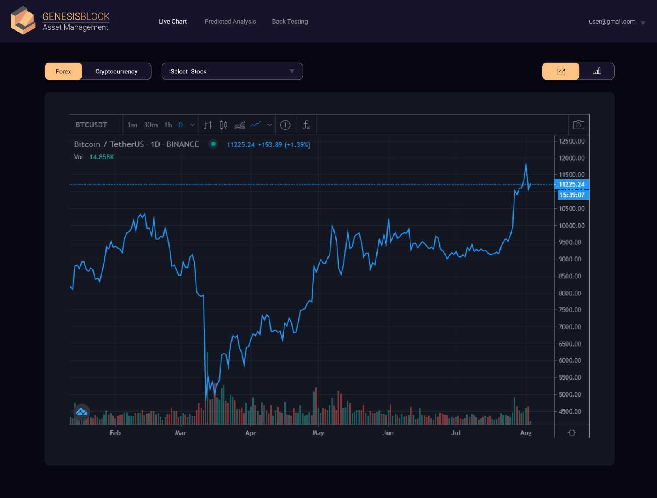Screen dimensions: 657x498
Task: Expand the time interval dropdown arrow
Action: [x=192, y=125]
